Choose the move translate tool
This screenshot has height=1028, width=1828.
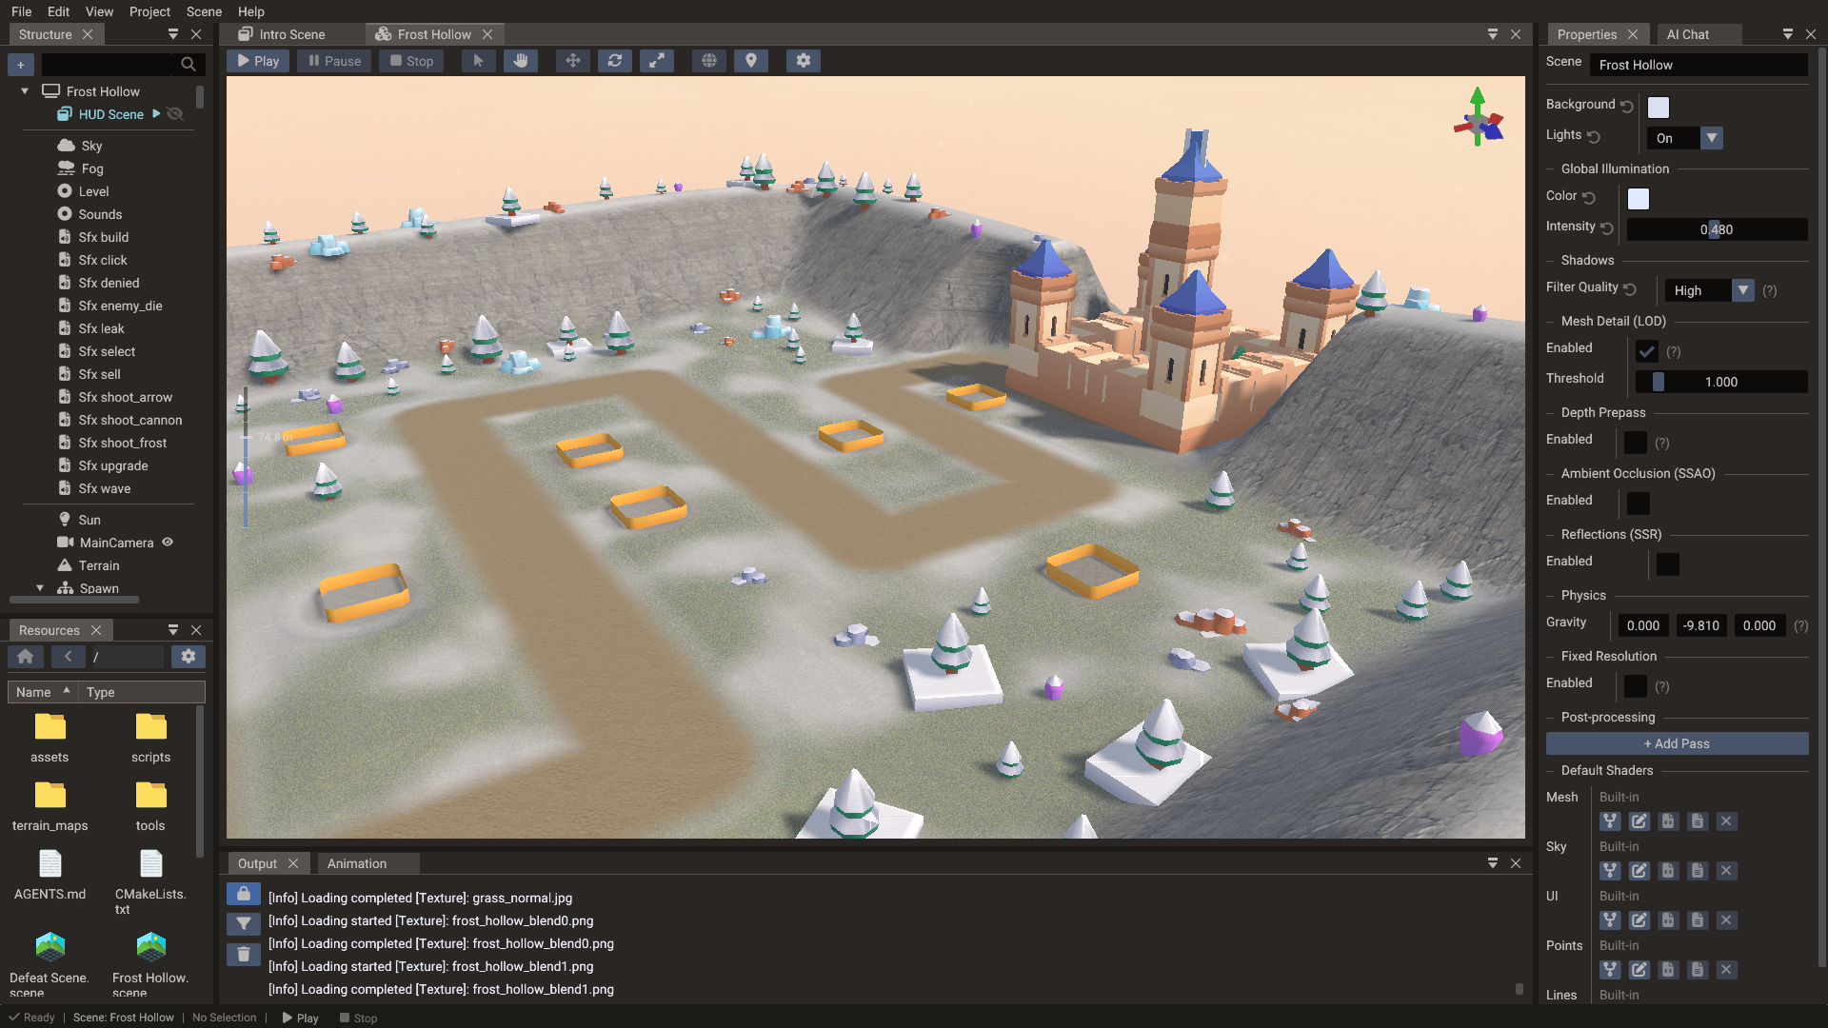pos(573,61)
